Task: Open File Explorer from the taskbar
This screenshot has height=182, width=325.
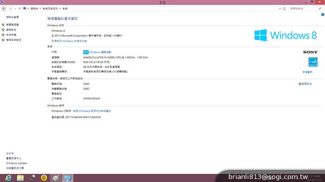Action: pyautogui.click(x=20, y=178)
